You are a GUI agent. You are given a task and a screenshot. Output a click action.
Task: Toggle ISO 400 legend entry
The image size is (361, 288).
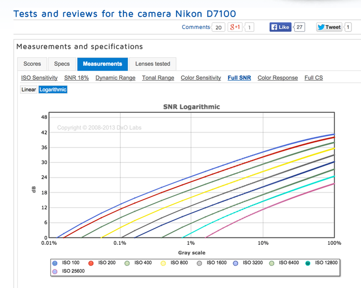tap(138, 262)
